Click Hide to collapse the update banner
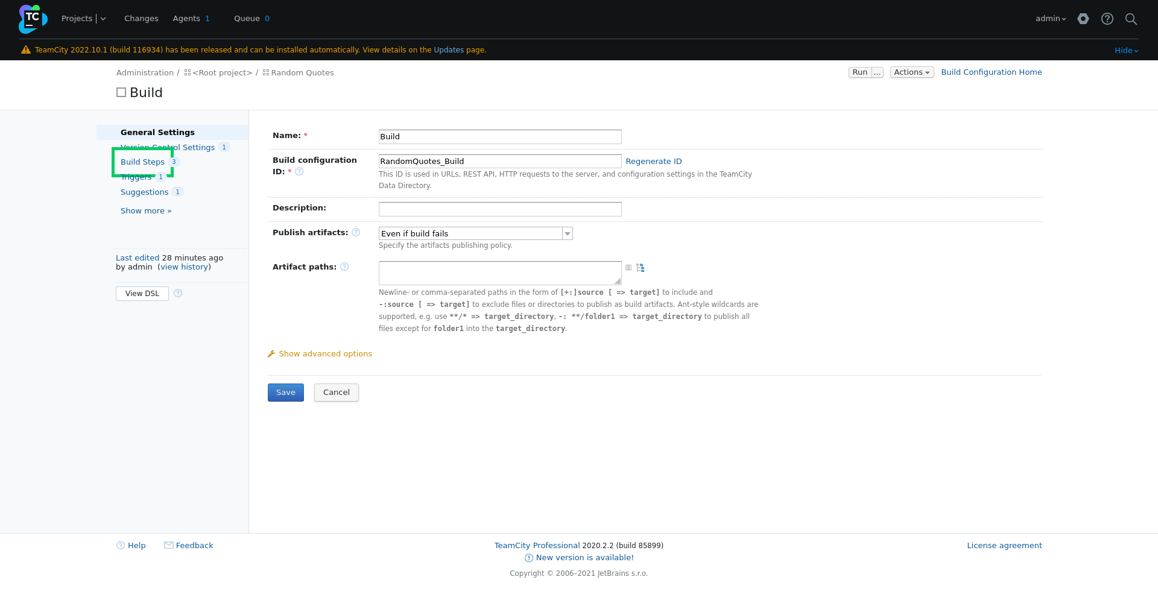The width and height of the screenshot is (1158, 600). click(x=1126, y=51)
